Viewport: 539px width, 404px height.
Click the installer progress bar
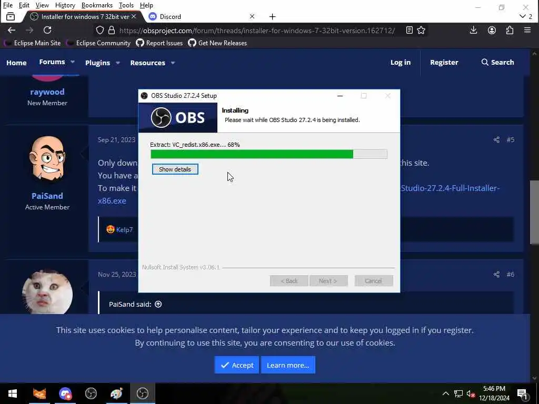click(x=269, y=154)
